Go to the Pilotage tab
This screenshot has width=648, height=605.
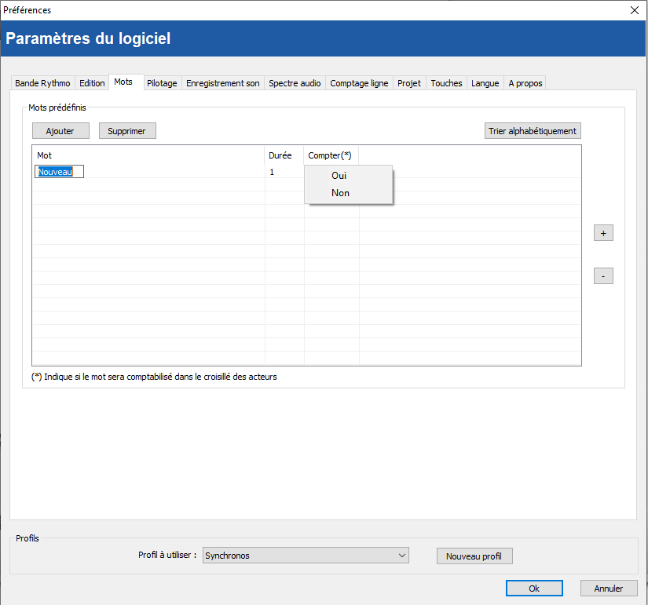pos(162,83)
